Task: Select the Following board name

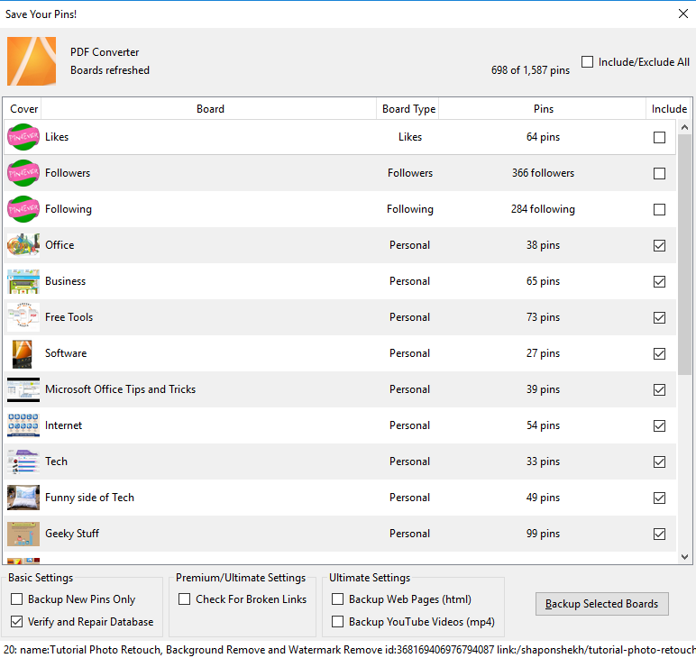Action: pyautogui.click(x=69, y=209)
